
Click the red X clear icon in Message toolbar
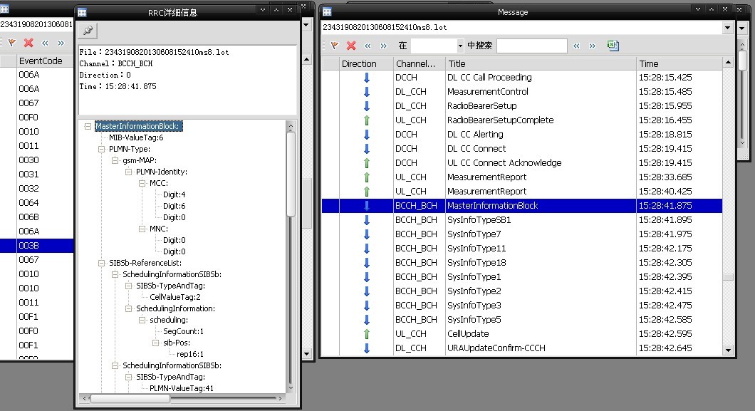[x=351, y=46]
